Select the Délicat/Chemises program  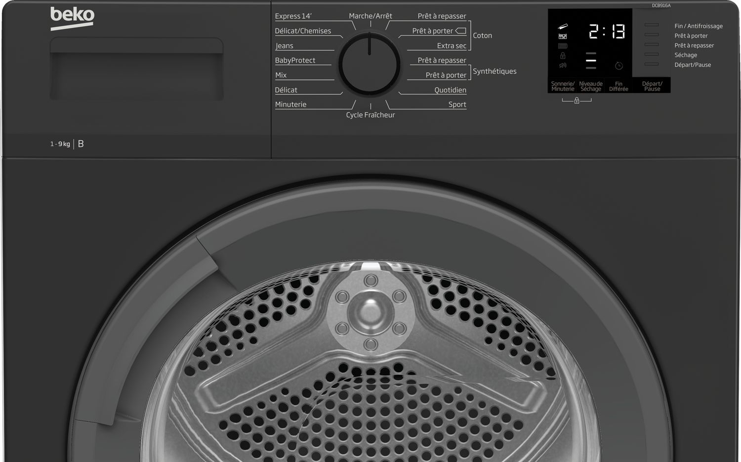click(303, 31)
